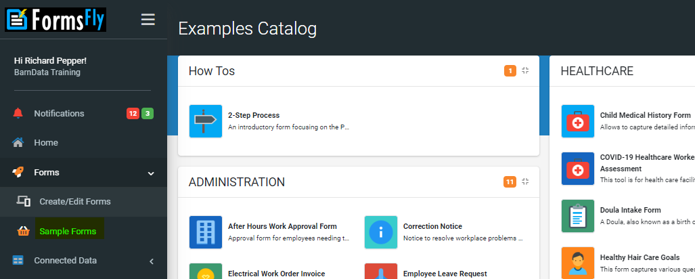Click the Forms rocket icon

coord(18,172)
